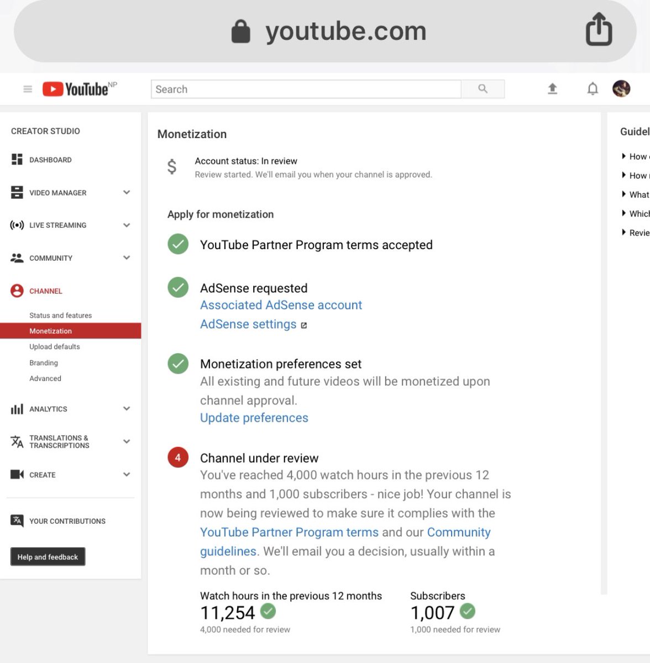Open Branding submenu item
Image resolution: width=650 pixels, height=663 pixels.
point(44,363)
